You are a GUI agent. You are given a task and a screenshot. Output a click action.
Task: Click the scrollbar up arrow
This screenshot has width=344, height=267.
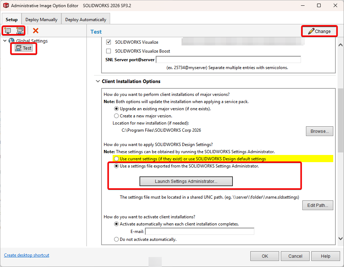coord(340,45)
